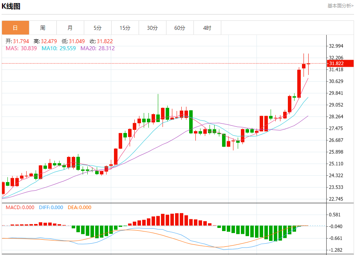Screen dimensions: 356x255
Task: Switch to the 周 weekly tab
Action: click(x=43, y=28)
